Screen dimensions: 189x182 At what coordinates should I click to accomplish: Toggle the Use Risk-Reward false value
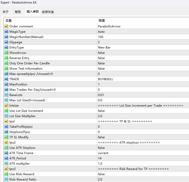101,174
